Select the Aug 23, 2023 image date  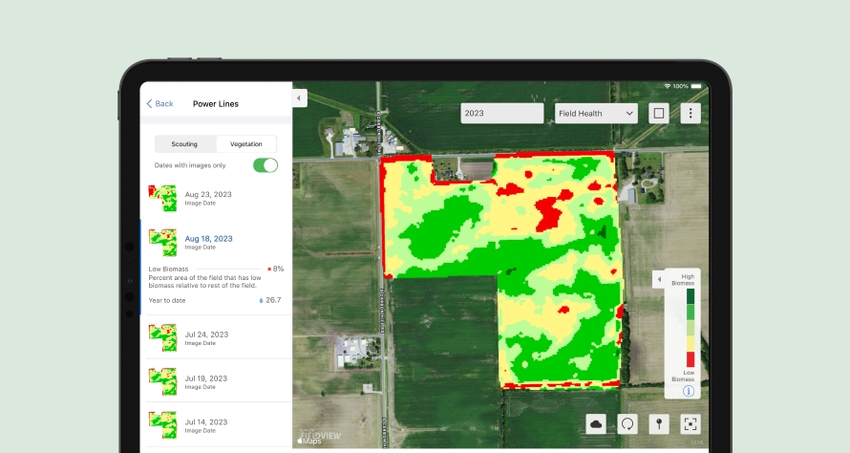click(208, 194)
